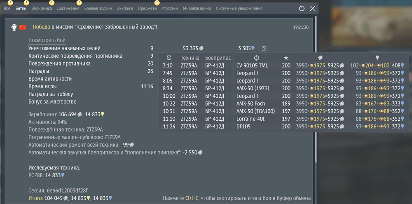Open the Экипажи tab

coord(125,8)
